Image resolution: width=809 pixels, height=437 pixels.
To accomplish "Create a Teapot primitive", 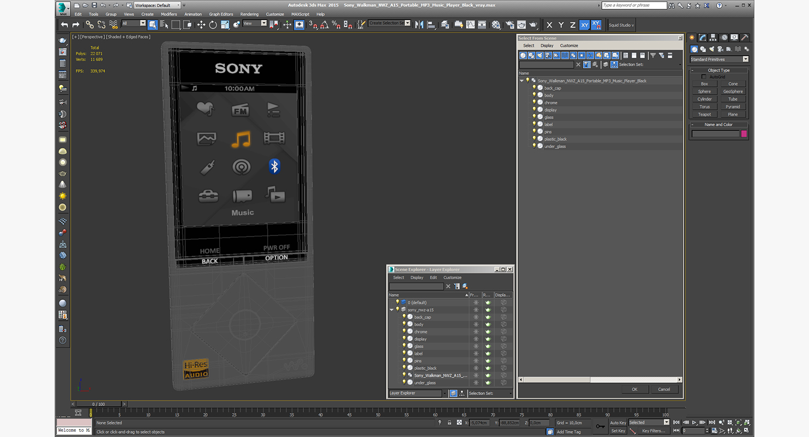I will click(x=705, y=114).
